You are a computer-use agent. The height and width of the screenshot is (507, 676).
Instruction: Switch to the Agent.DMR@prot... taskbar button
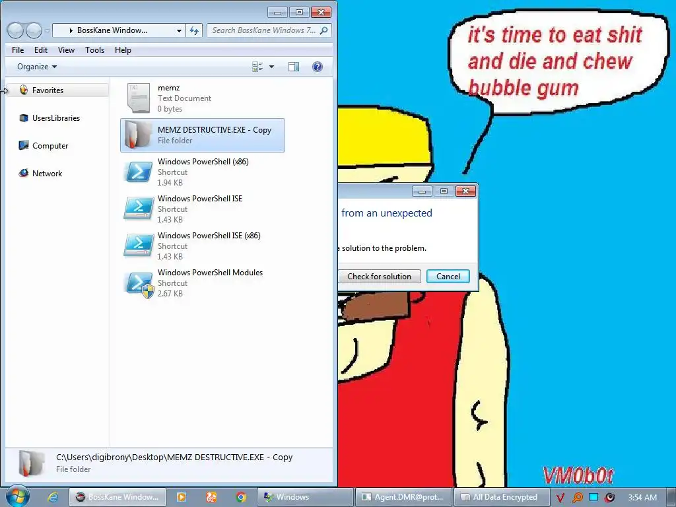pos(403,497)
